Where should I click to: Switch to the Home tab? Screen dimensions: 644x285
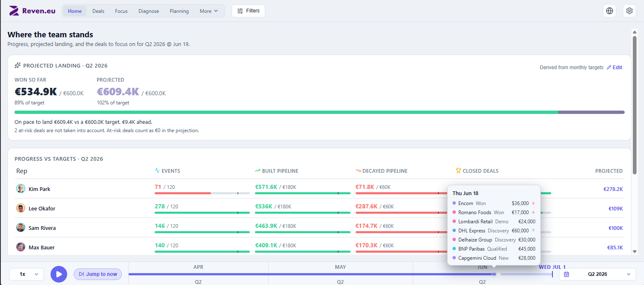(75, 11)
